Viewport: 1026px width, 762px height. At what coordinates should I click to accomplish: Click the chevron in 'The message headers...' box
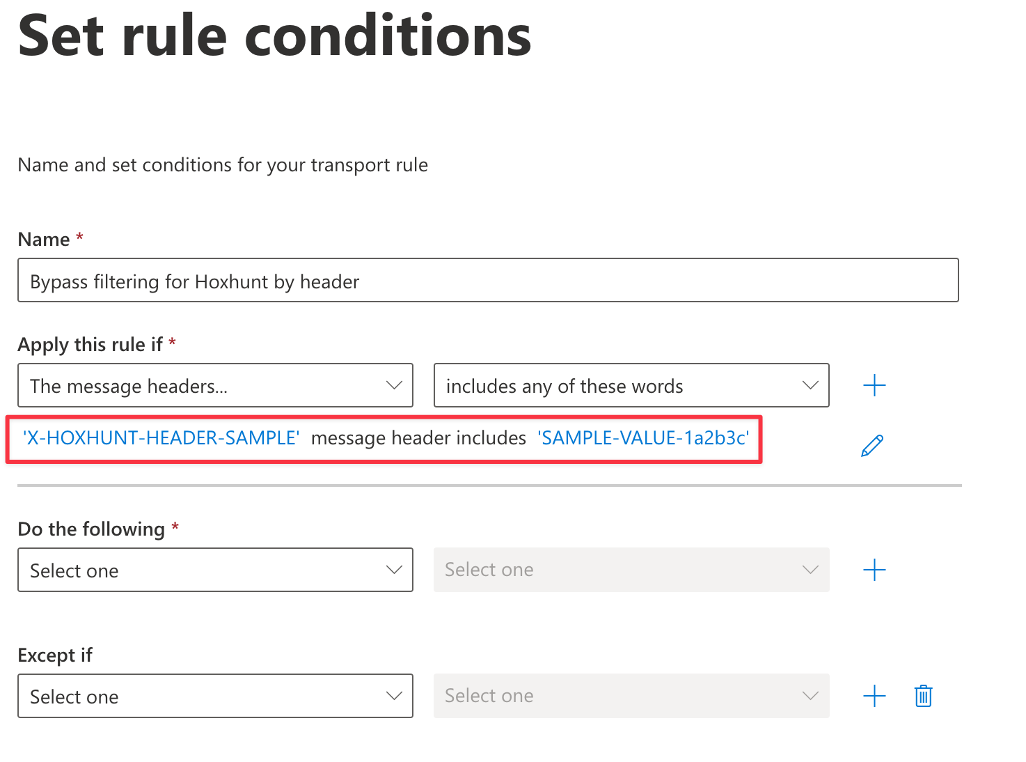pos(394,385)
